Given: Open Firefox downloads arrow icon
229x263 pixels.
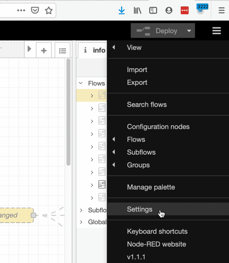Looking at the screenshot, I should point(121,10).
